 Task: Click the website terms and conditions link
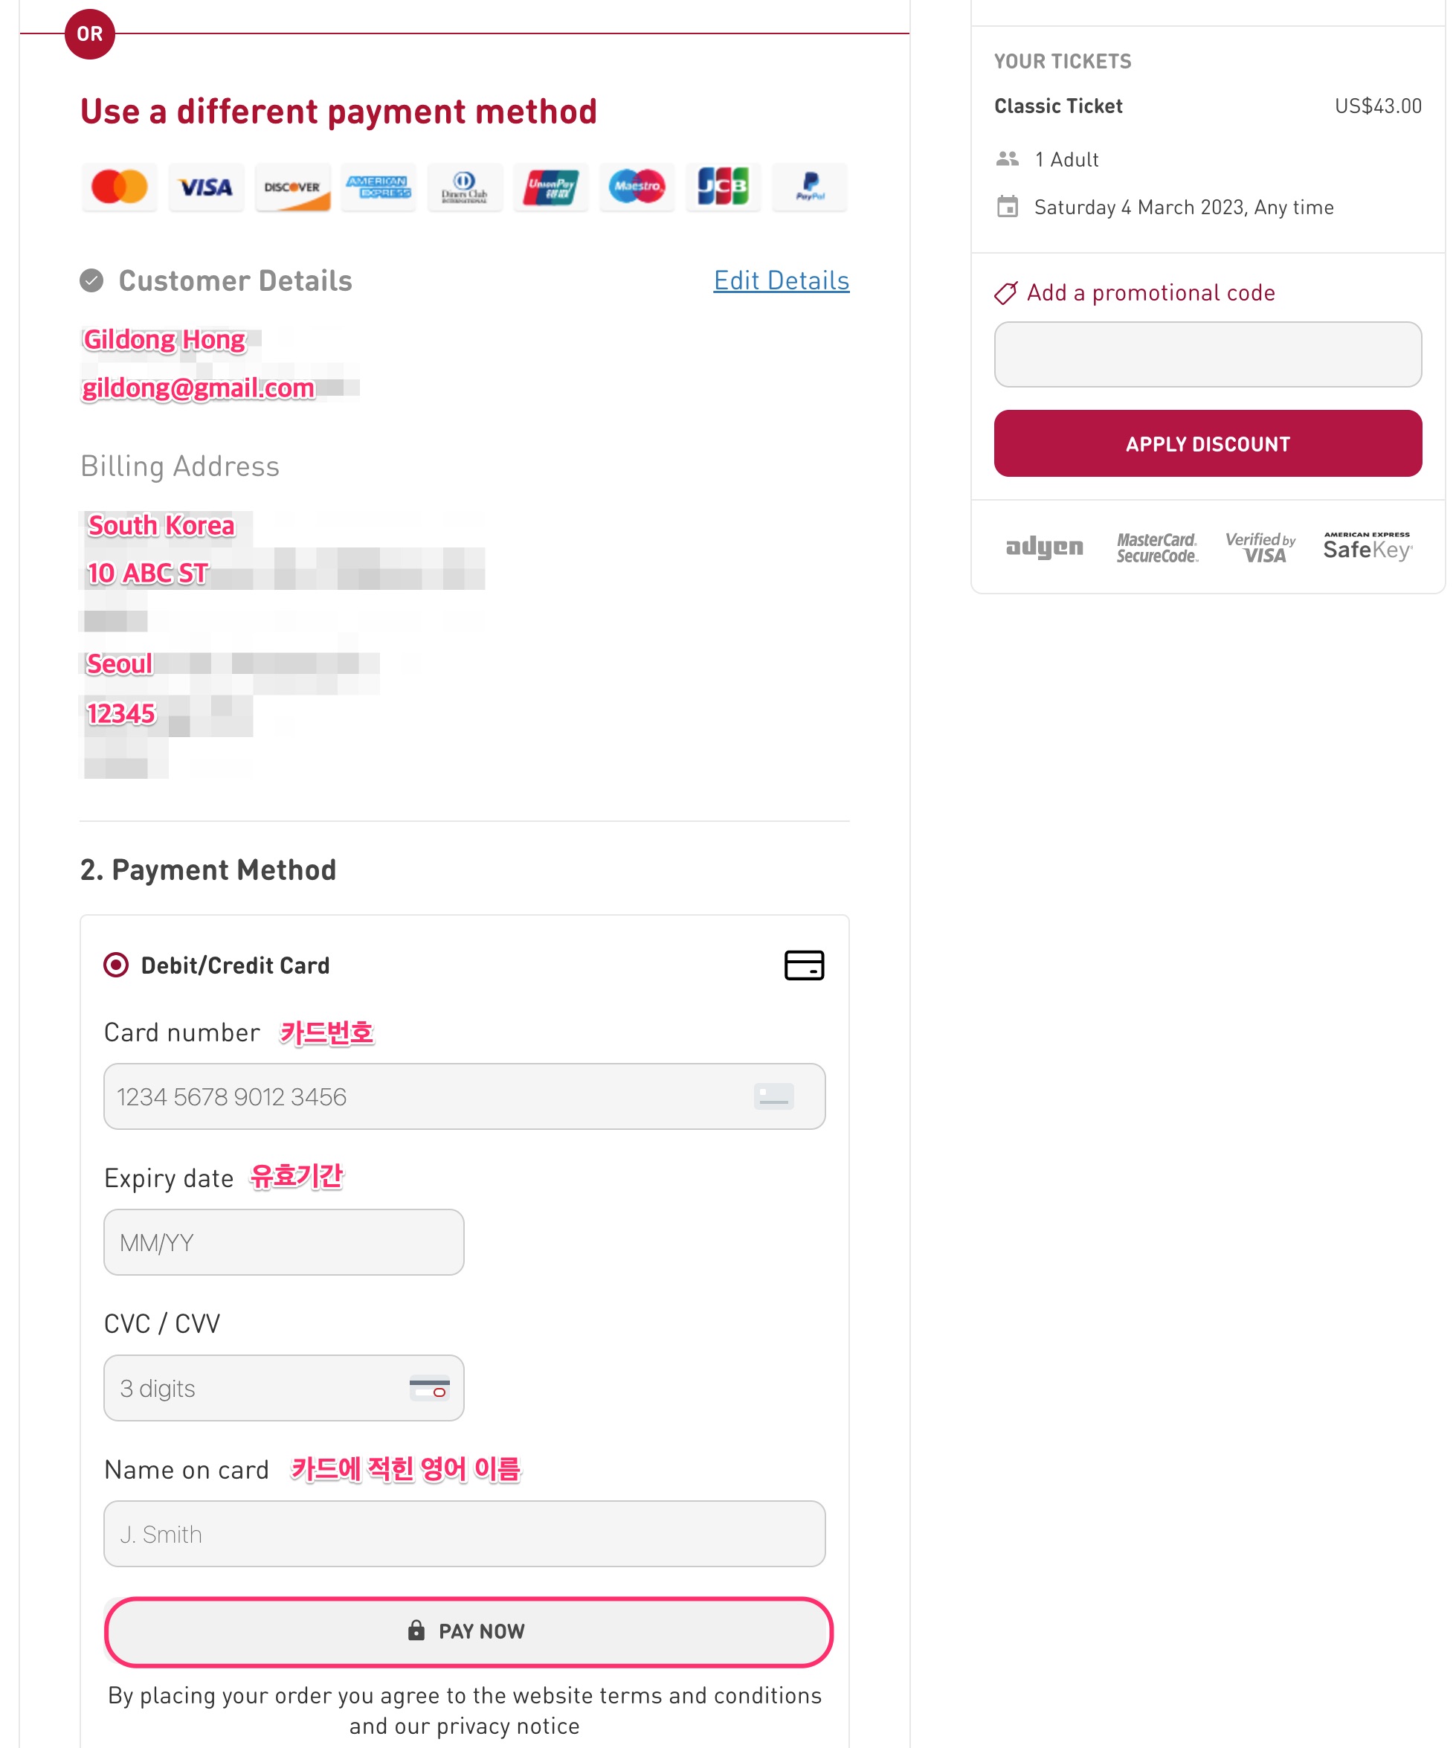(666, 1694)
